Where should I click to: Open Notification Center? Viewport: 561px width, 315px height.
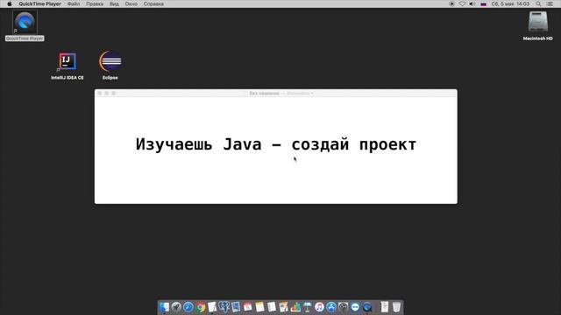point(550,3)
